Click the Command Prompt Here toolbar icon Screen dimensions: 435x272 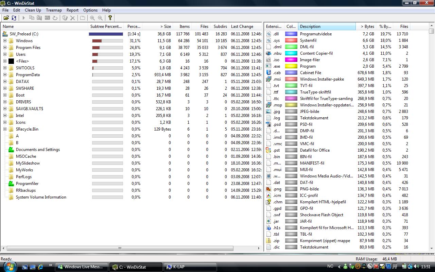click(47, 18)
